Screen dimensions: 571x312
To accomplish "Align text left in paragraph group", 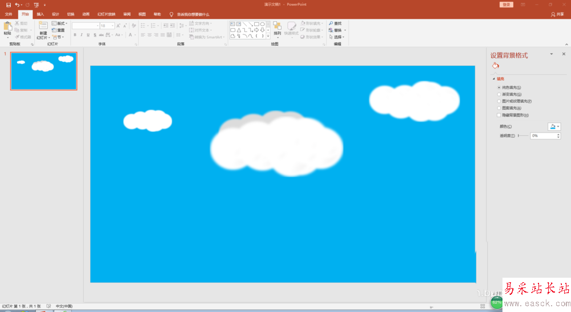I will click(x=143, y=35).
